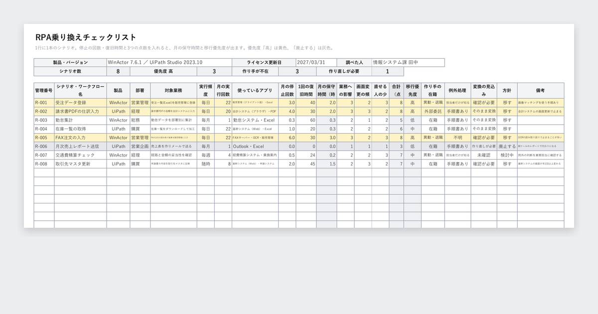Click the '作り直しが必要' summary label
598x314 pixels.
[344, 71]
